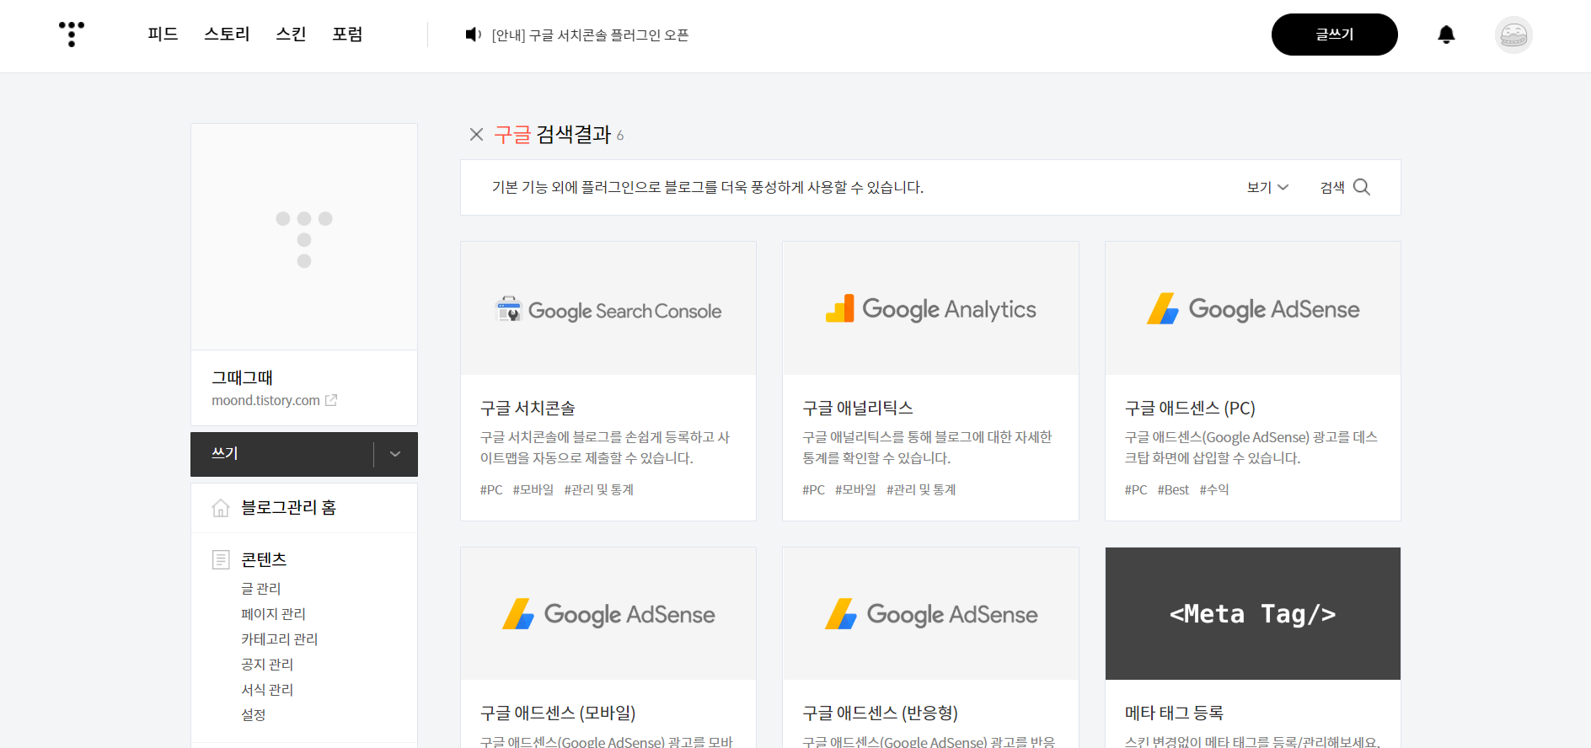The image size is (1591, 748).
Task: Click Google AdSense logo for 반응형 plugin
Action: pos(930,614)
